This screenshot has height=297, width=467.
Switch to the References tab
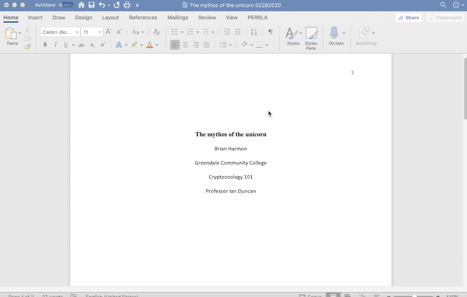pos(143,18)
